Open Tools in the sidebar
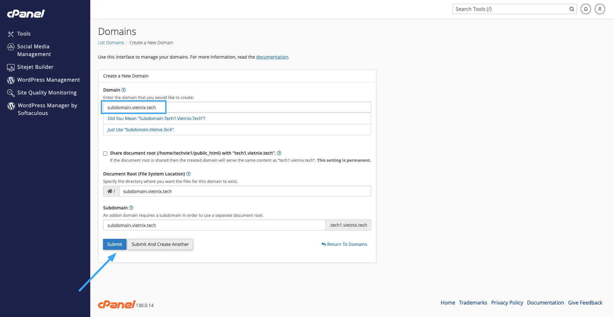This screenshot has height=317, width=614. (24, 34)
